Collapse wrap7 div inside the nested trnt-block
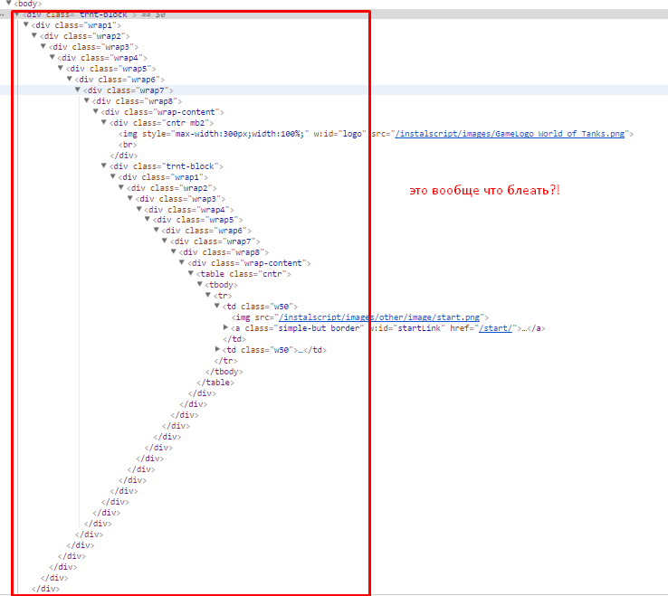The image size is (668, 596). pyautogui.click(x=165, y=241)
